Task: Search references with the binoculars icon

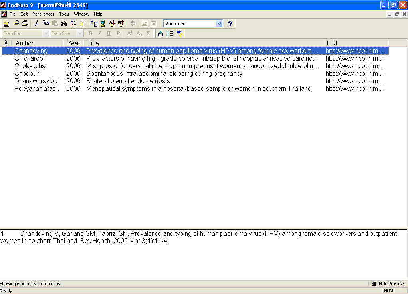Action: click(64, 24)
